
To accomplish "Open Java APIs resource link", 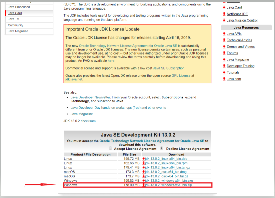I will [234, 34].
